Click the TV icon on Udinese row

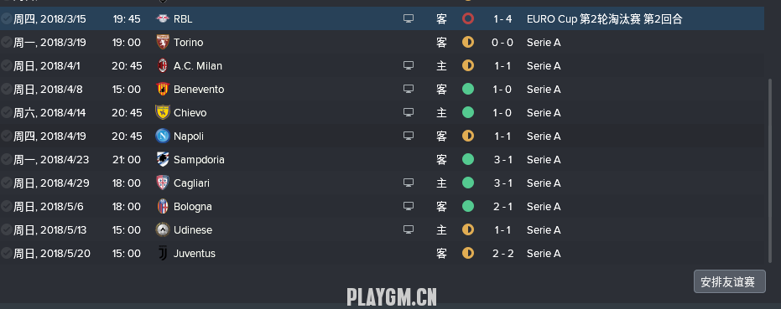[409, 229]
